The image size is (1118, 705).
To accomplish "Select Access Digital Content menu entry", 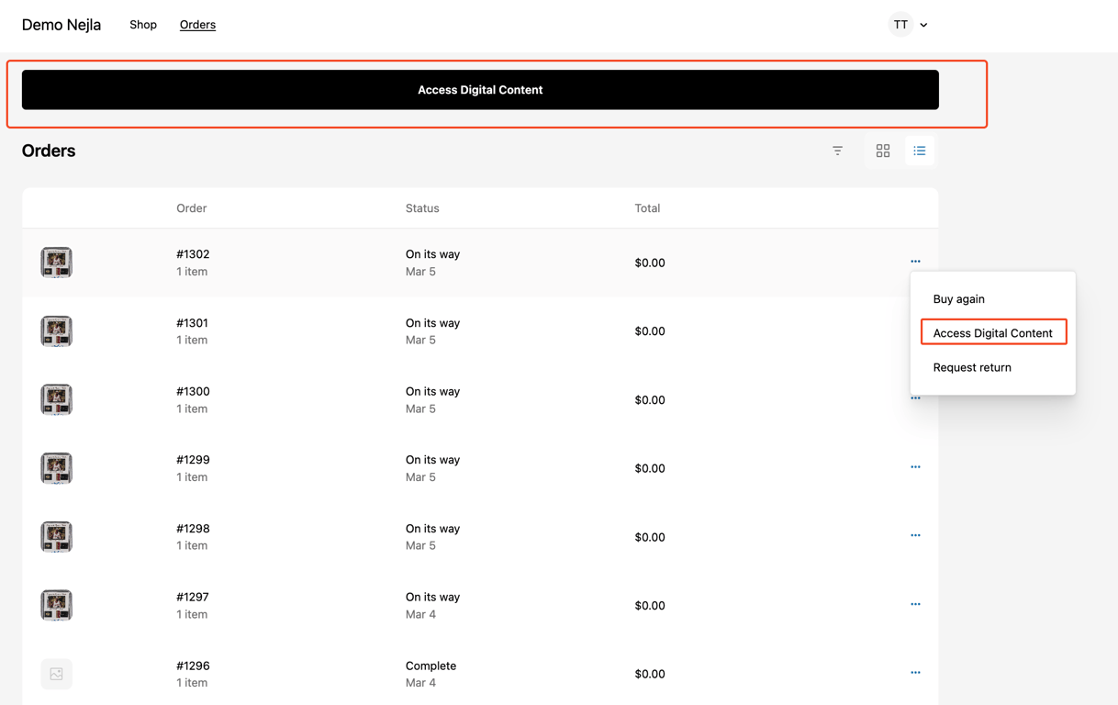I will 993,332.
